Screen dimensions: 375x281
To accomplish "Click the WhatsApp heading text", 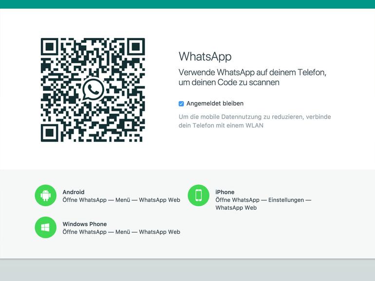I will coord(205,56).
